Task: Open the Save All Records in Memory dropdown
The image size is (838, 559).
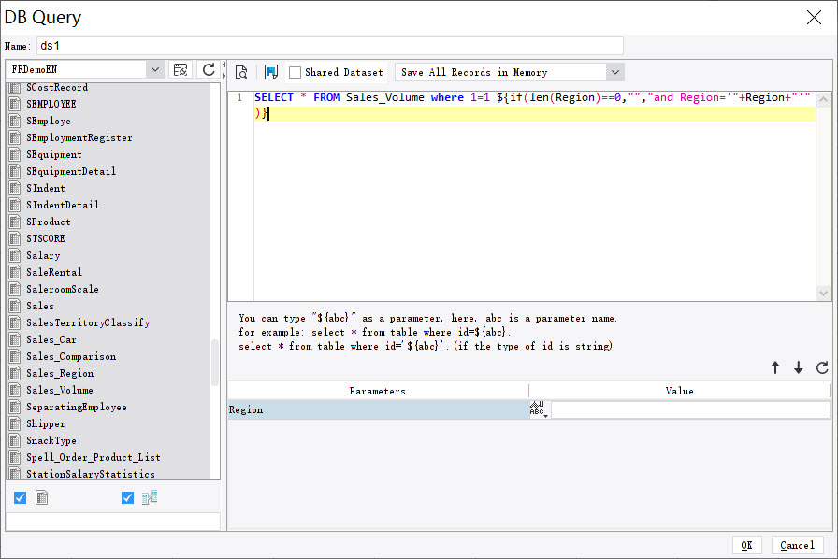Action: (615, 72)
